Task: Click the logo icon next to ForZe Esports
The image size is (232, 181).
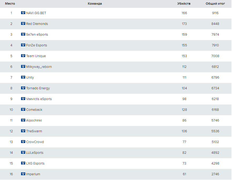Action: [23, 45]
